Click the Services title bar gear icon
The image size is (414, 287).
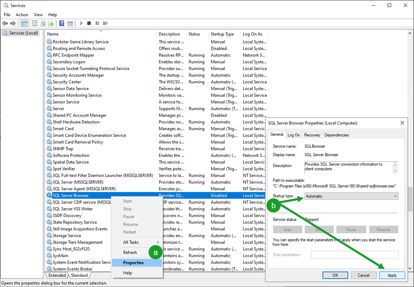click(x=6, y=5)
